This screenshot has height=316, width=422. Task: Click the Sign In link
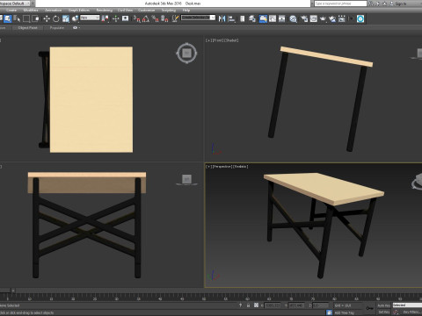[x=400, y=4]
